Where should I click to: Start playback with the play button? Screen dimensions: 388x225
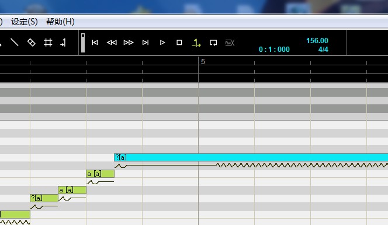coord(162,43)
